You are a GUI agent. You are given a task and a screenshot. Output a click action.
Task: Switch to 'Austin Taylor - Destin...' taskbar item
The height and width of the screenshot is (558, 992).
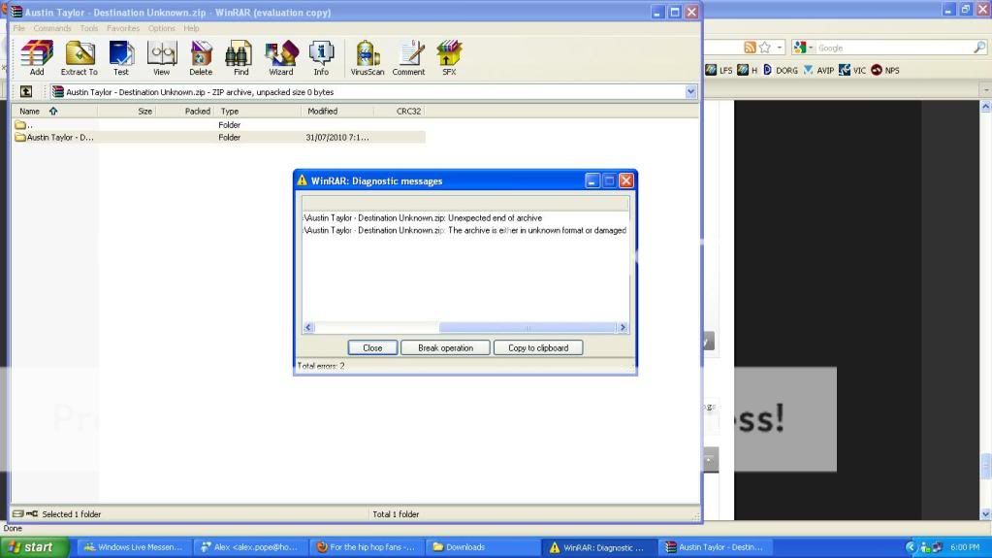(x=714, y=547)
